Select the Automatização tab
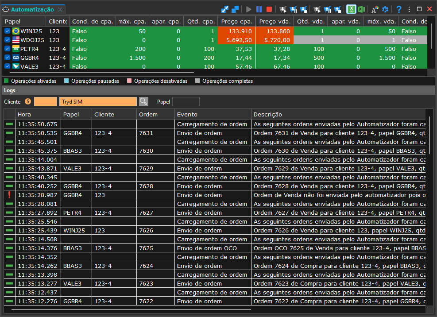Image resolution: width=437 pixels, height=317 pixels. 32,9
